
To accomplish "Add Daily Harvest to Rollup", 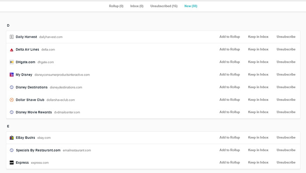I will point(229,37).
